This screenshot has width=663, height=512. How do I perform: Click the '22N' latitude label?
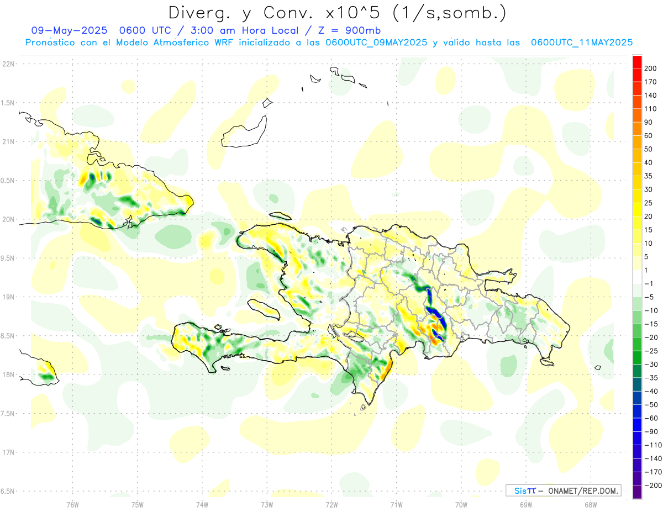8,64
